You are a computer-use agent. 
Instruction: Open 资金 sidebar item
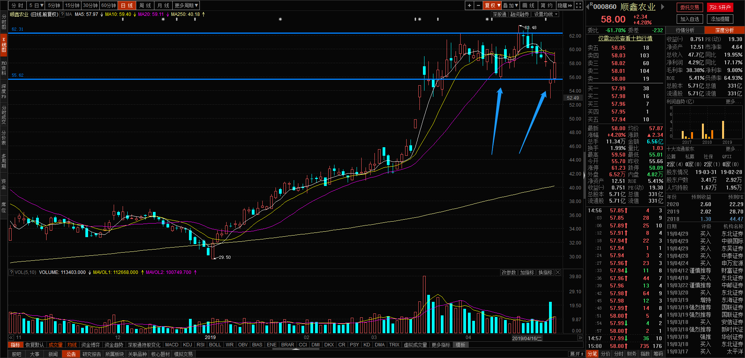coord(3,184)
